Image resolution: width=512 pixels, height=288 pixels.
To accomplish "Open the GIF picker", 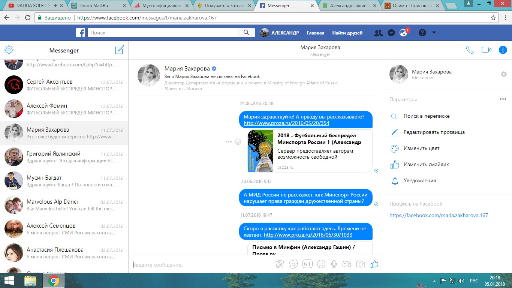I will click(x=307, y=264).
